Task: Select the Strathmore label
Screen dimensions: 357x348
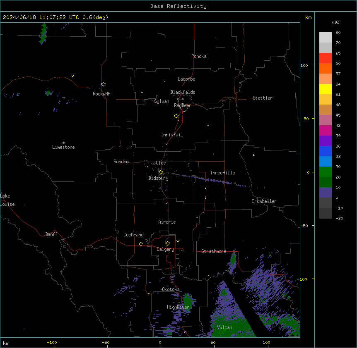Action: [x=214, y=251]
